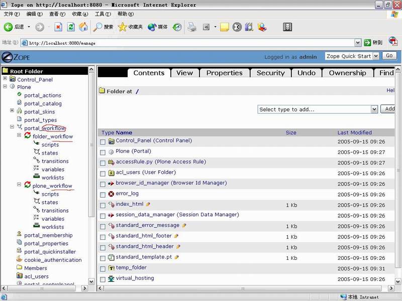
Task: Open the browser_id_manager link
Action: click(x=171, y=183)
